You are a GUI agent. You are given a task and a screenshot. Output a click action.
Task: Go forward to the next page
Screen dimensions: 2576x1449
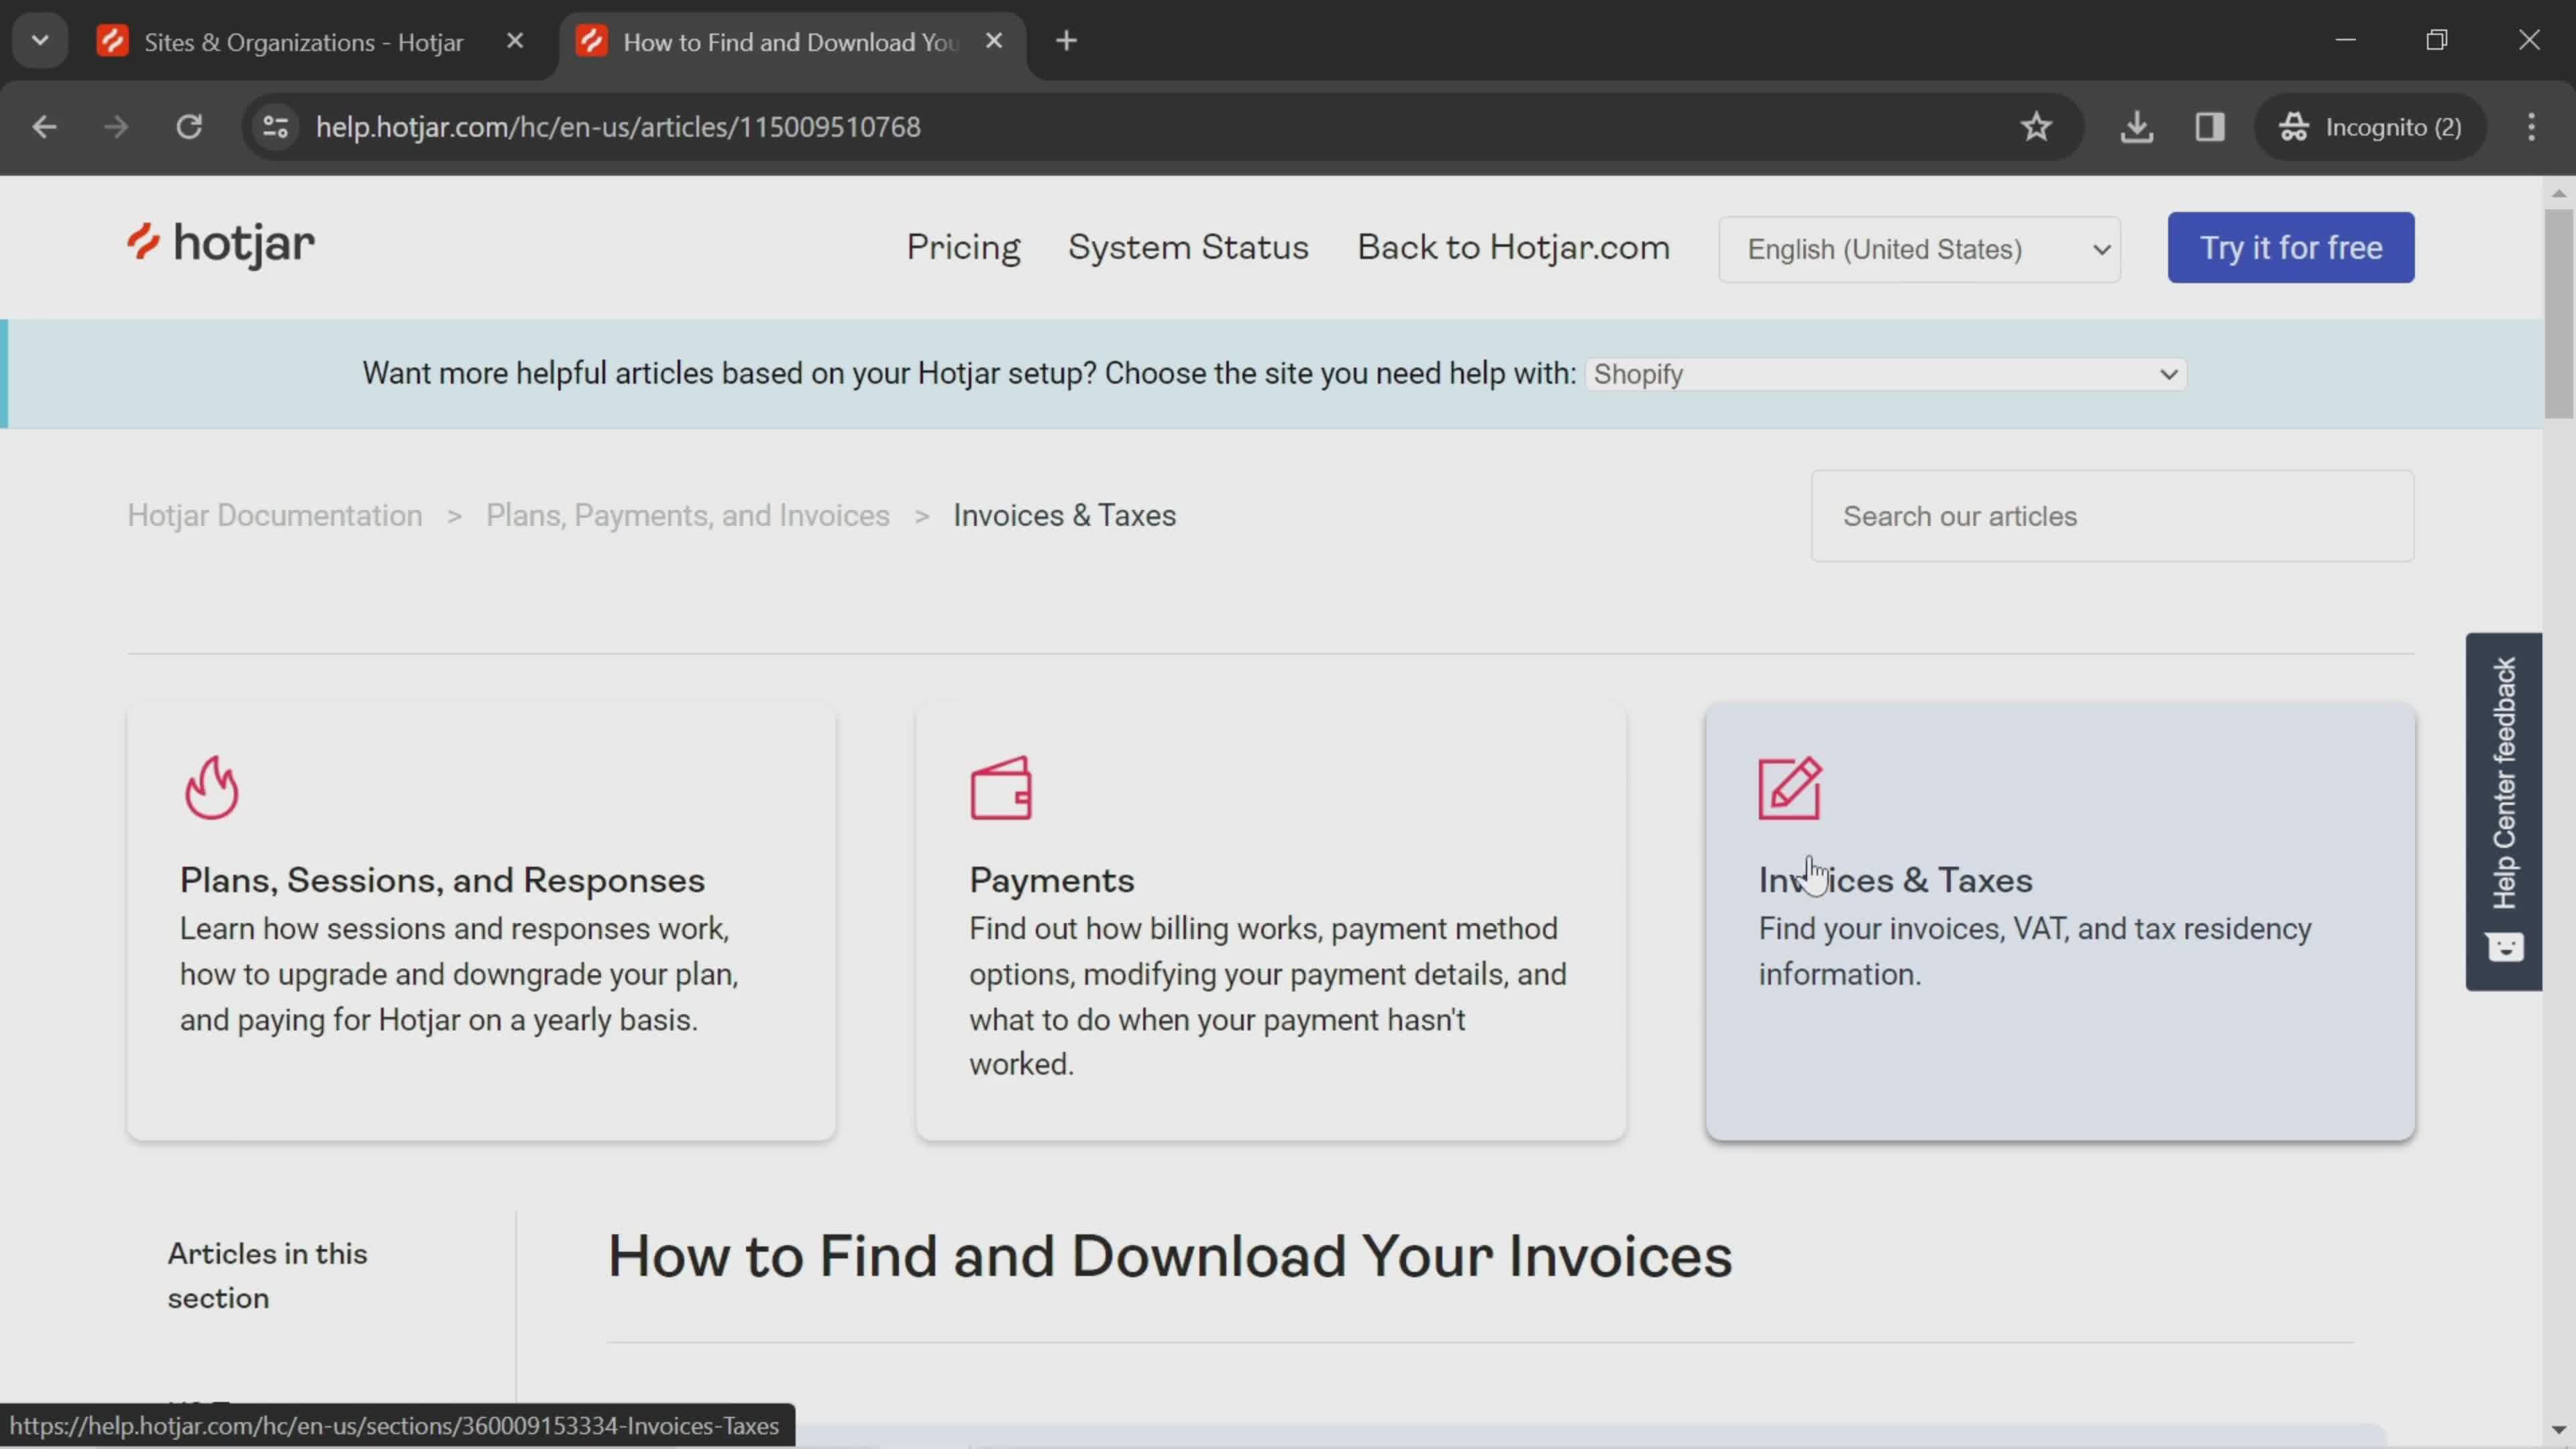(116, 127)
